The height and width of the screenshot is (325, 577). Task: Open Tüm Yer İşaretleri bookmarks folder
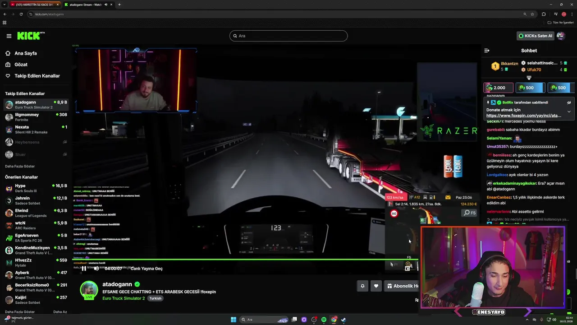point(561,23)
